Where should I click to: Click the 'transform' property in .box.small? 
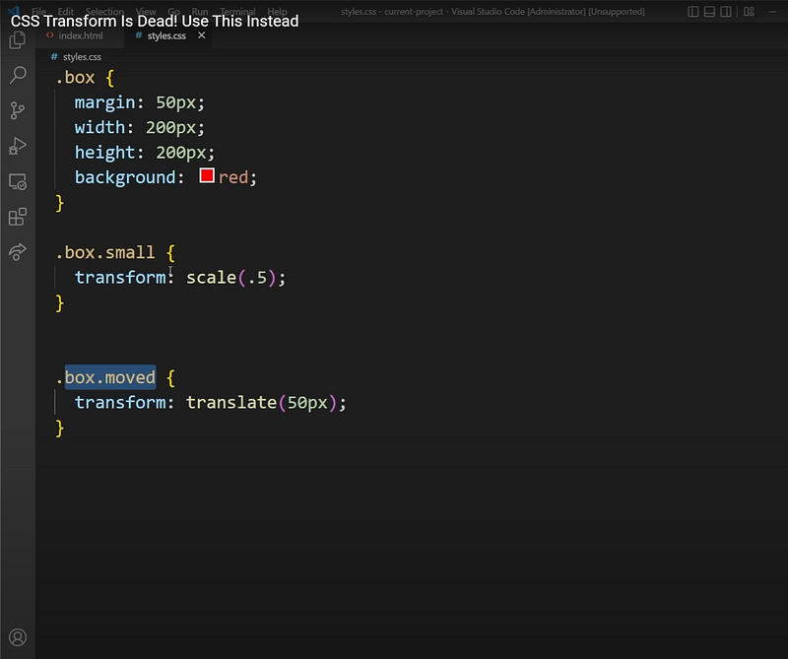[120, 278]
